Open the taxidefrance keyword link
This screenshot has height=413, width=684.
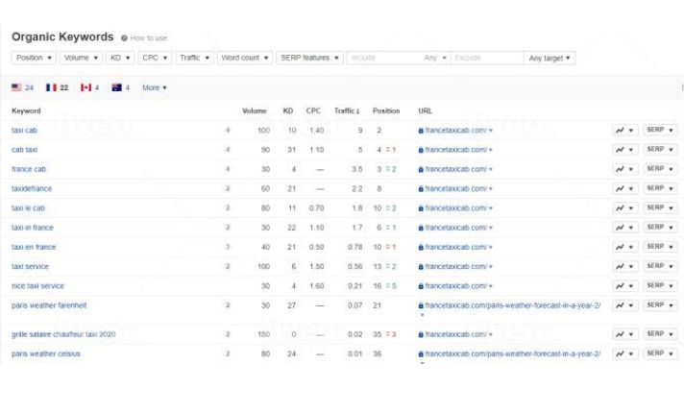tap(32, 188)
